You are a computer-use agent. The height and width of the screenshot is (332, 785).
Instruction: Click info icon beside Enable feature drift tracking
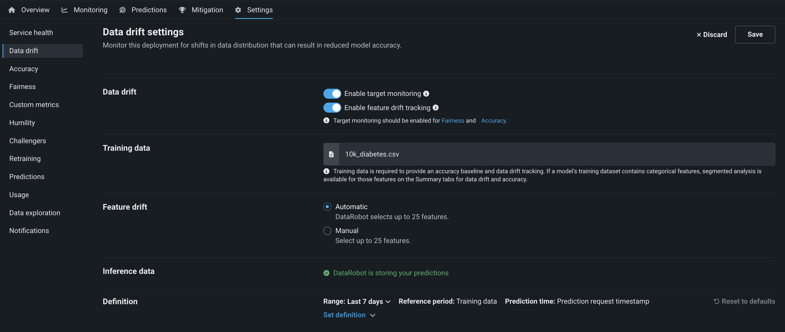pos(436,108)
